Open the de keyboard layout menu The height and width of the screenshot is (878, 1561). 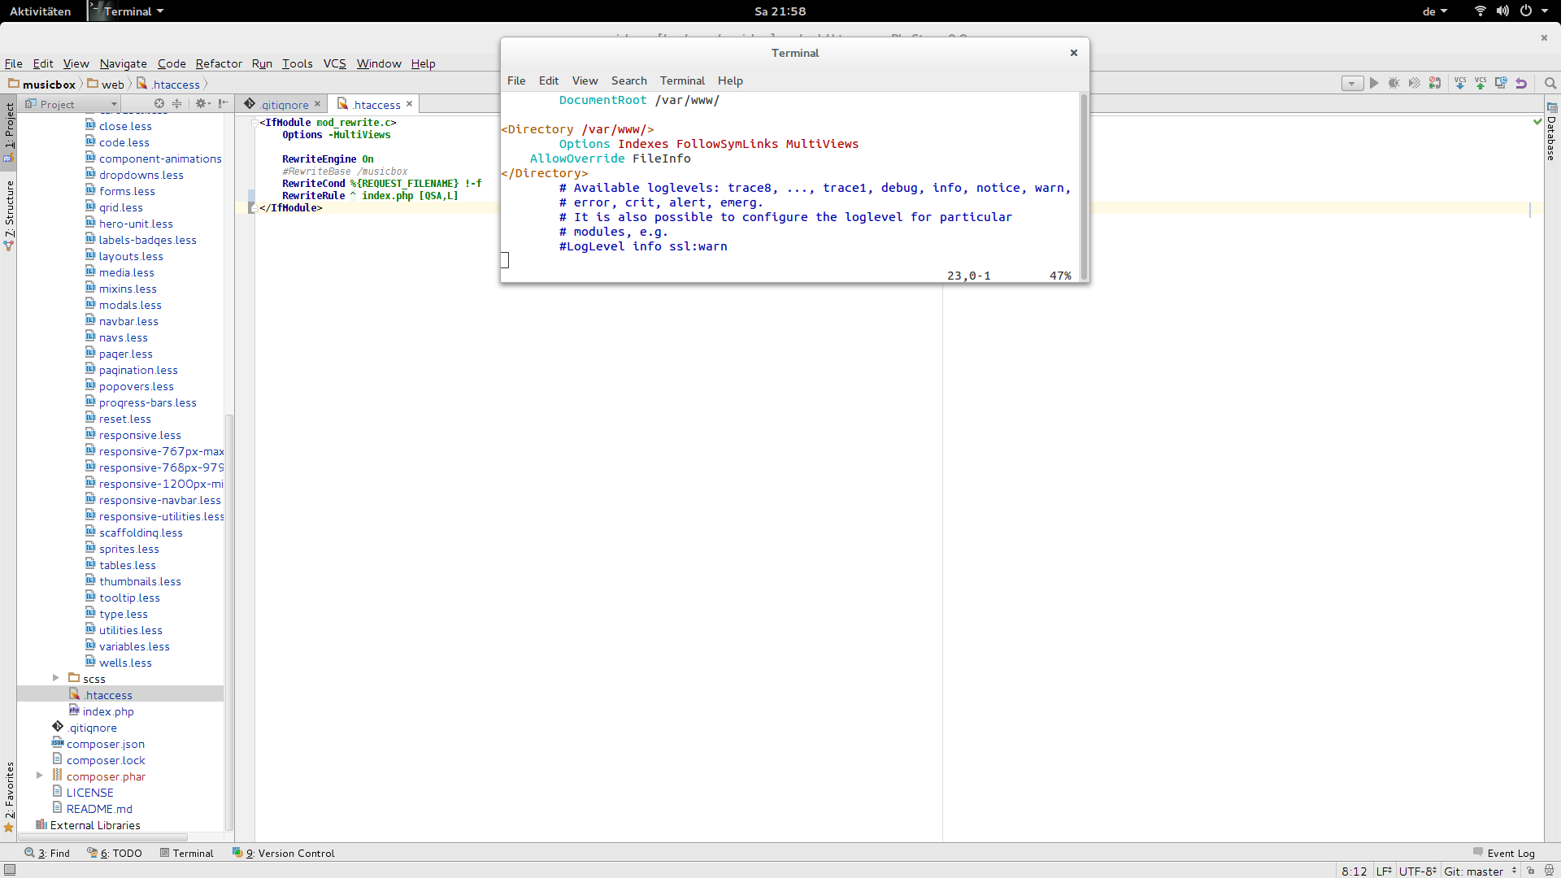coord(1434,11)
